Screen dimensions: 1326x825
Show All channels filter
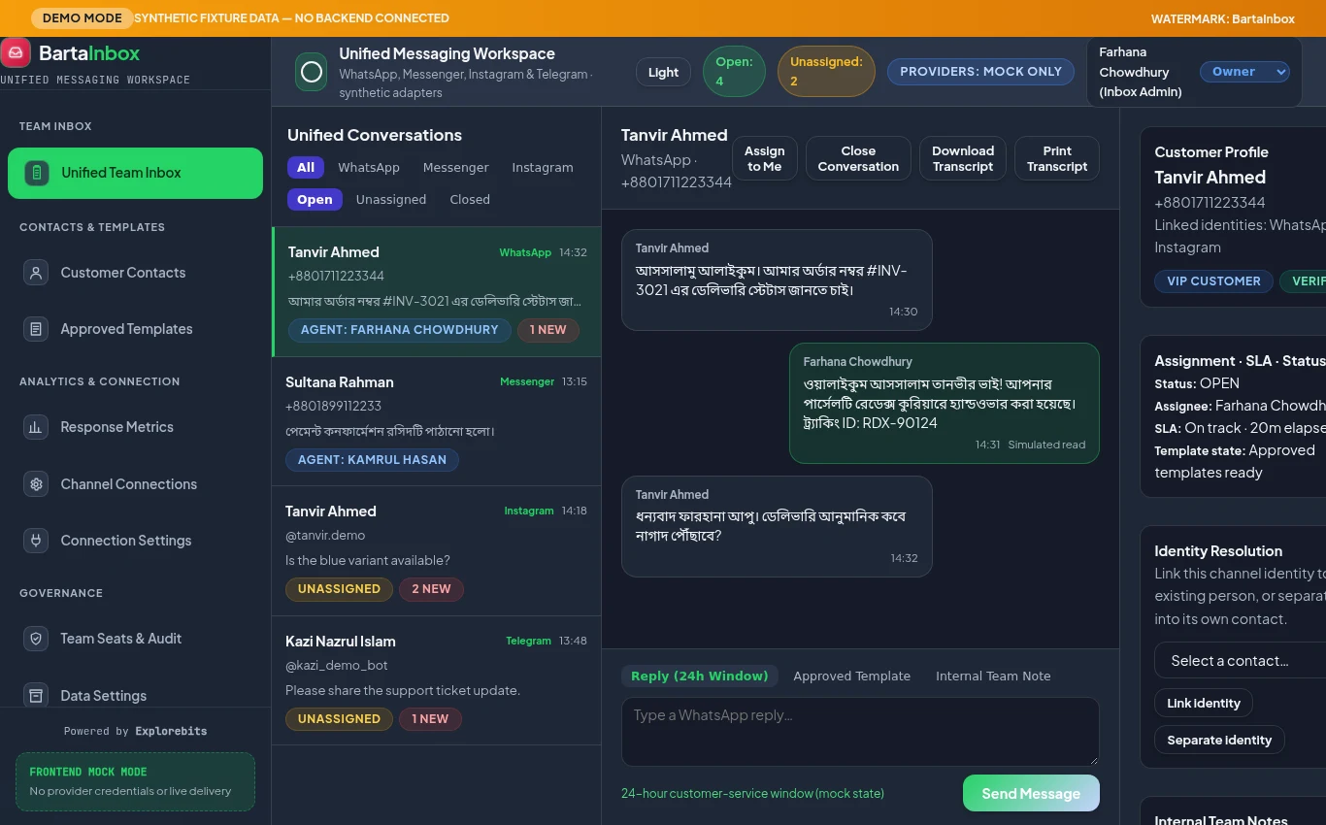coord(306,167)
